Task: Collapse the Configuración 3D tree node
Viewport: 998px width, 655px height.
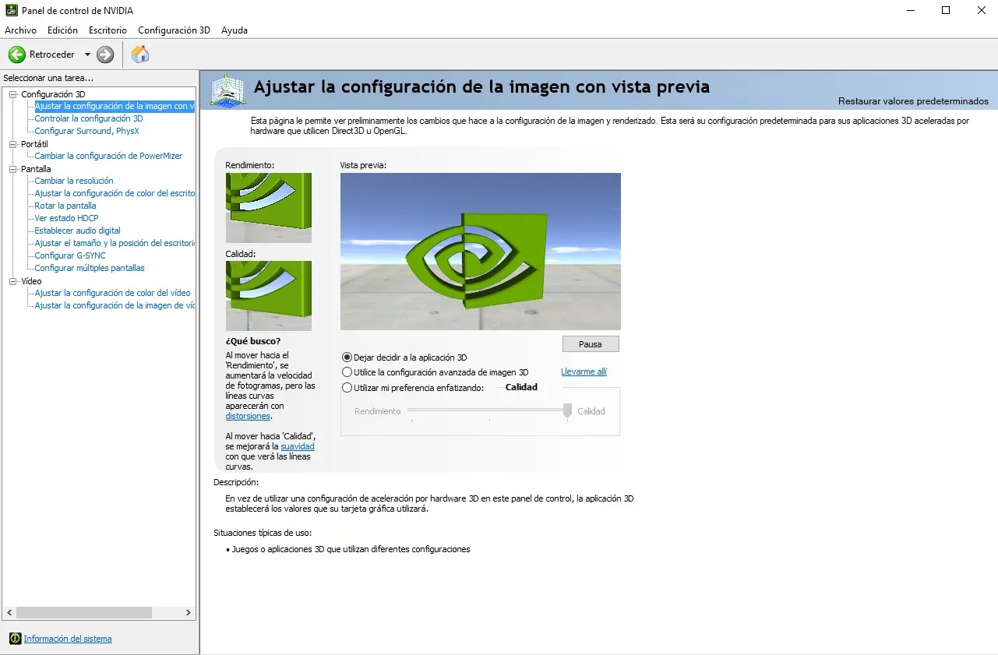Action: pyautogui.click(x=12, y=94)
